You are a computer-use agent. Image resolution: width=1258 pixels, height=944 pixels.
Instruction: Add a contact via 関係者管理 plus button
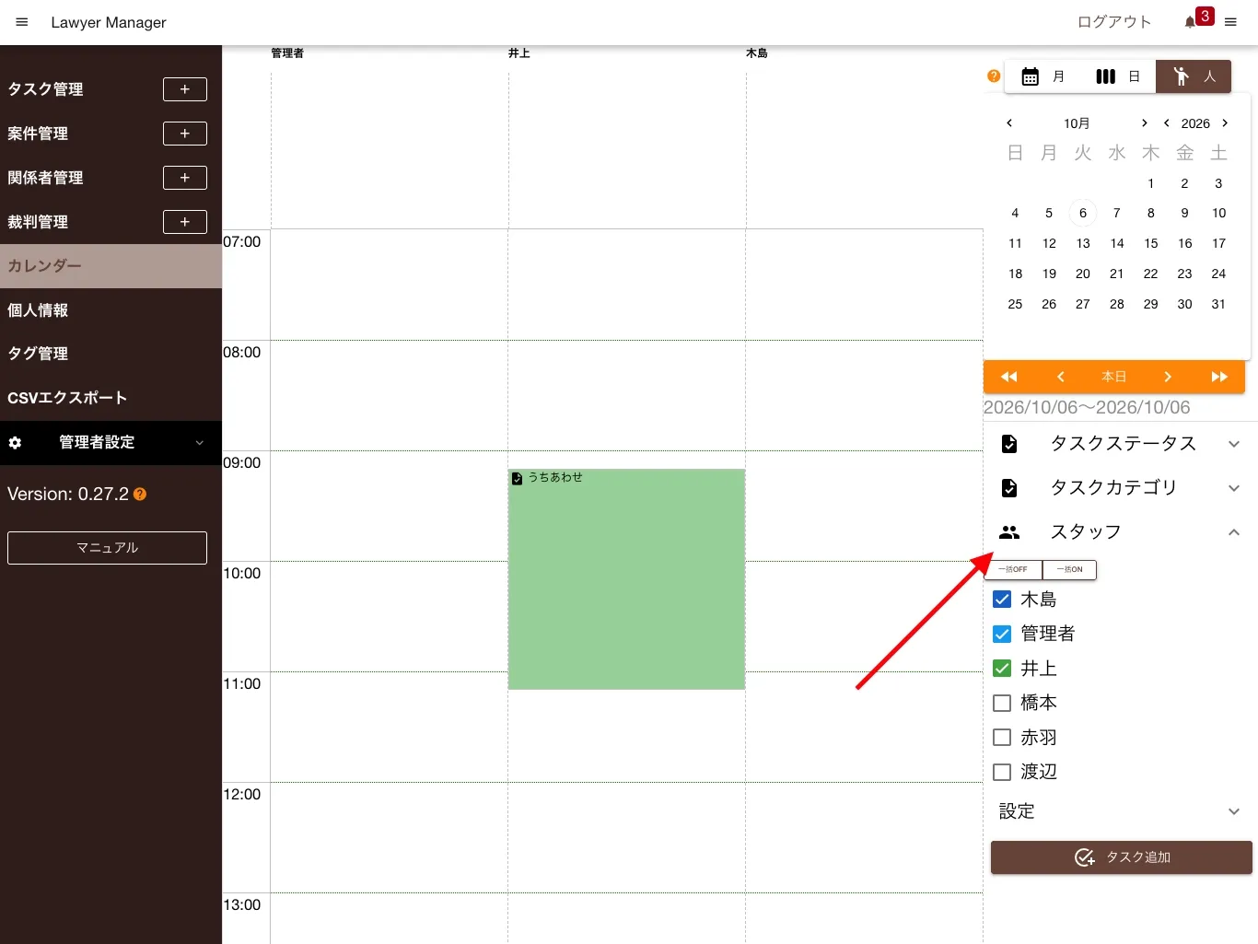pyautogui.click(x=185, y=178)
